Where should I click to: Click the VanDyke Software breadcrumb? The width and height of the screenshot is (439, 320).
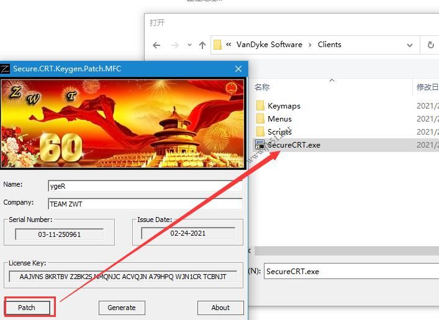(269, 45)
